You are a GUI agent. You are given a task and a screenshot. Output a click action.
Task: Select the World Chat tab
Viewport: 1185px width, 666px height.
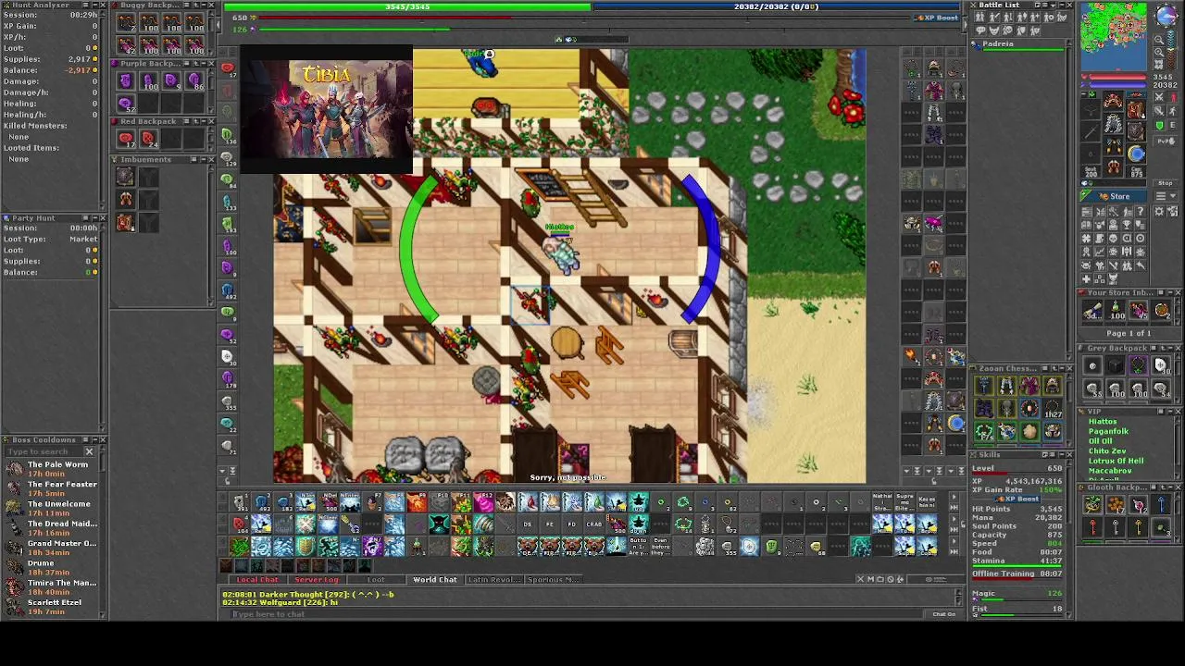[x=435, y=580]
